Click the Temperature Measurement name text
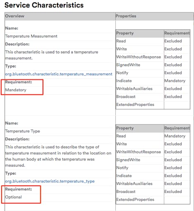Image resolution: width=194 pixels, height=211 pixels. click(31, 36)
